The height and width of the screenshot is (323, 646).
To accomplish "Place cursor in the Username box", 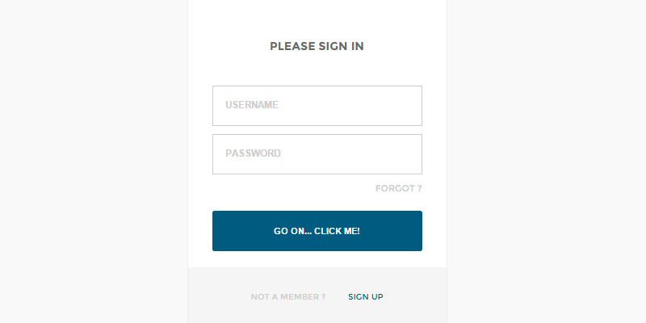I will [317, 106].
